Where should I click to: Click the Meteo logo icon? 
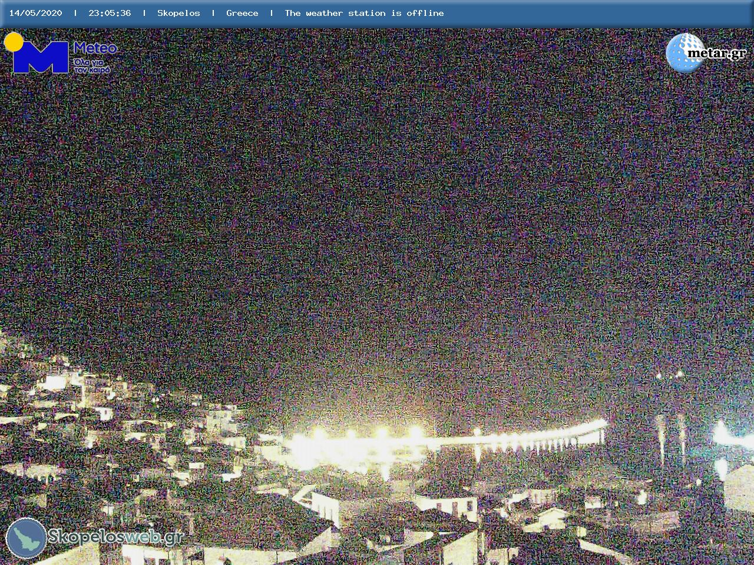click(37, 54)
